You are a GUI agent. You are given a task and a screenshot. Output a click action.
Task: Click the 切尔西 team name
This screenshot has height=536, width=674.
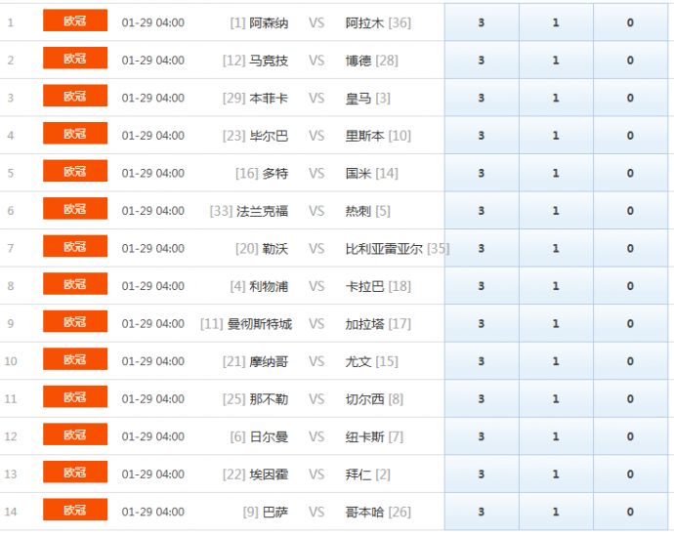point(364,399)
